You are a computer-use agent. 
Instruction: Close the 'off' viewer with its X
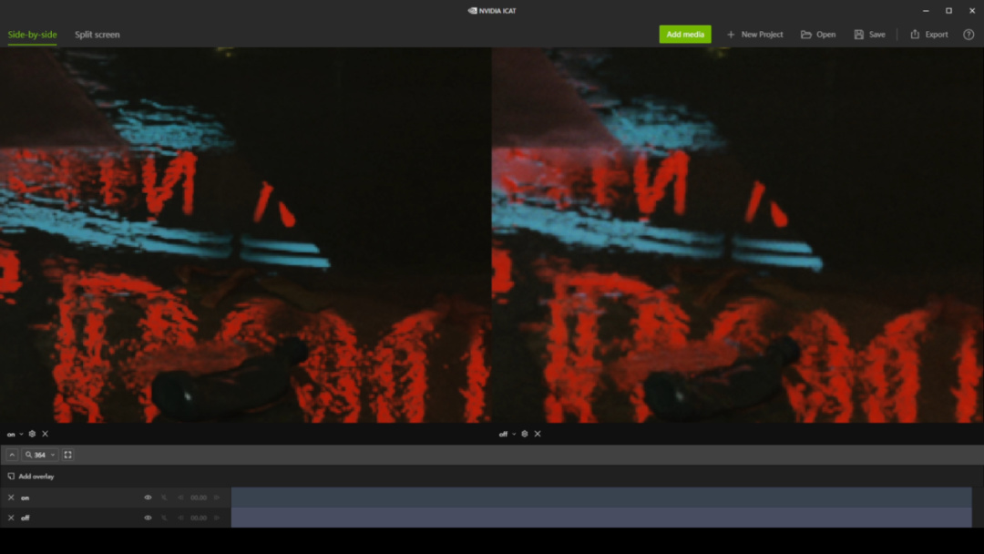pyautogui.click(x=538, y=434)
